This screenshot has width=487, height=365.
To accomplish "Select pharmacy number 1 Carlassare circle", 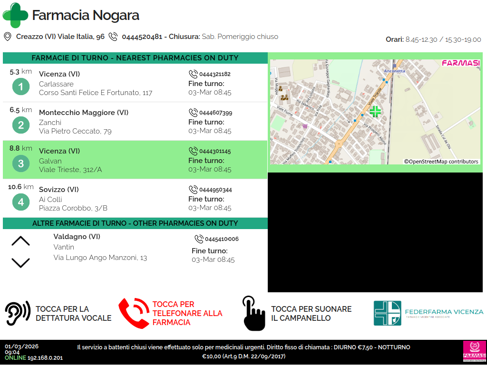I will 20,87.
